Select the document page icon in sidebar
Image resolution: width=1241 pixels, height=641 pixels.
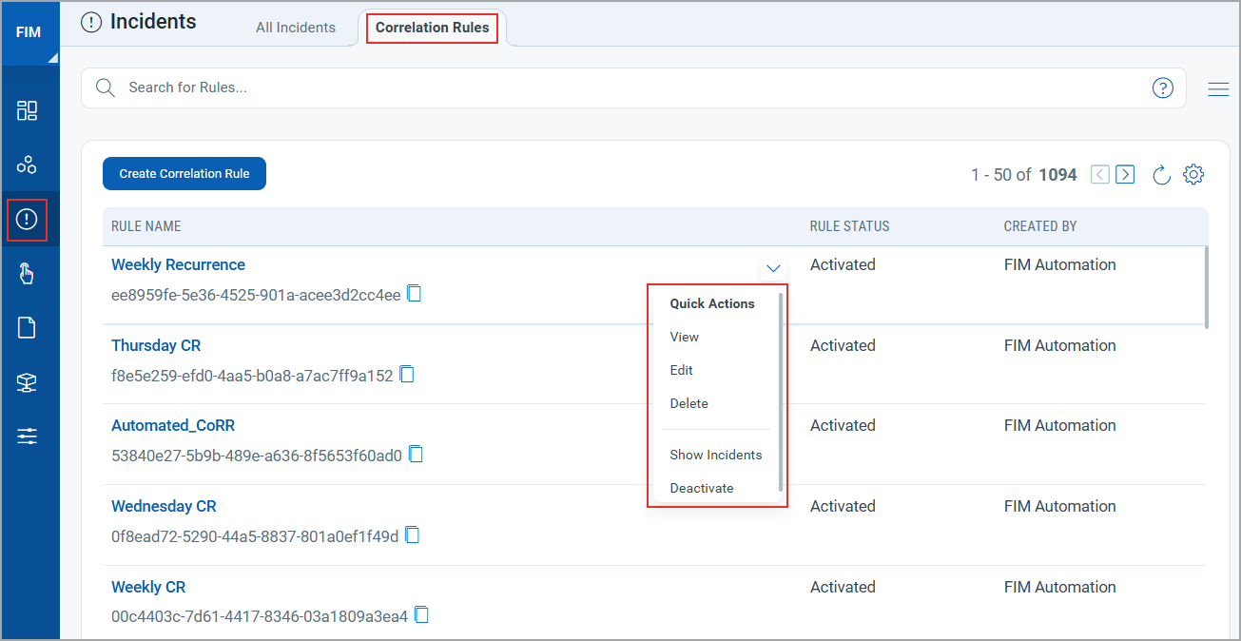[x=27, y=327]
